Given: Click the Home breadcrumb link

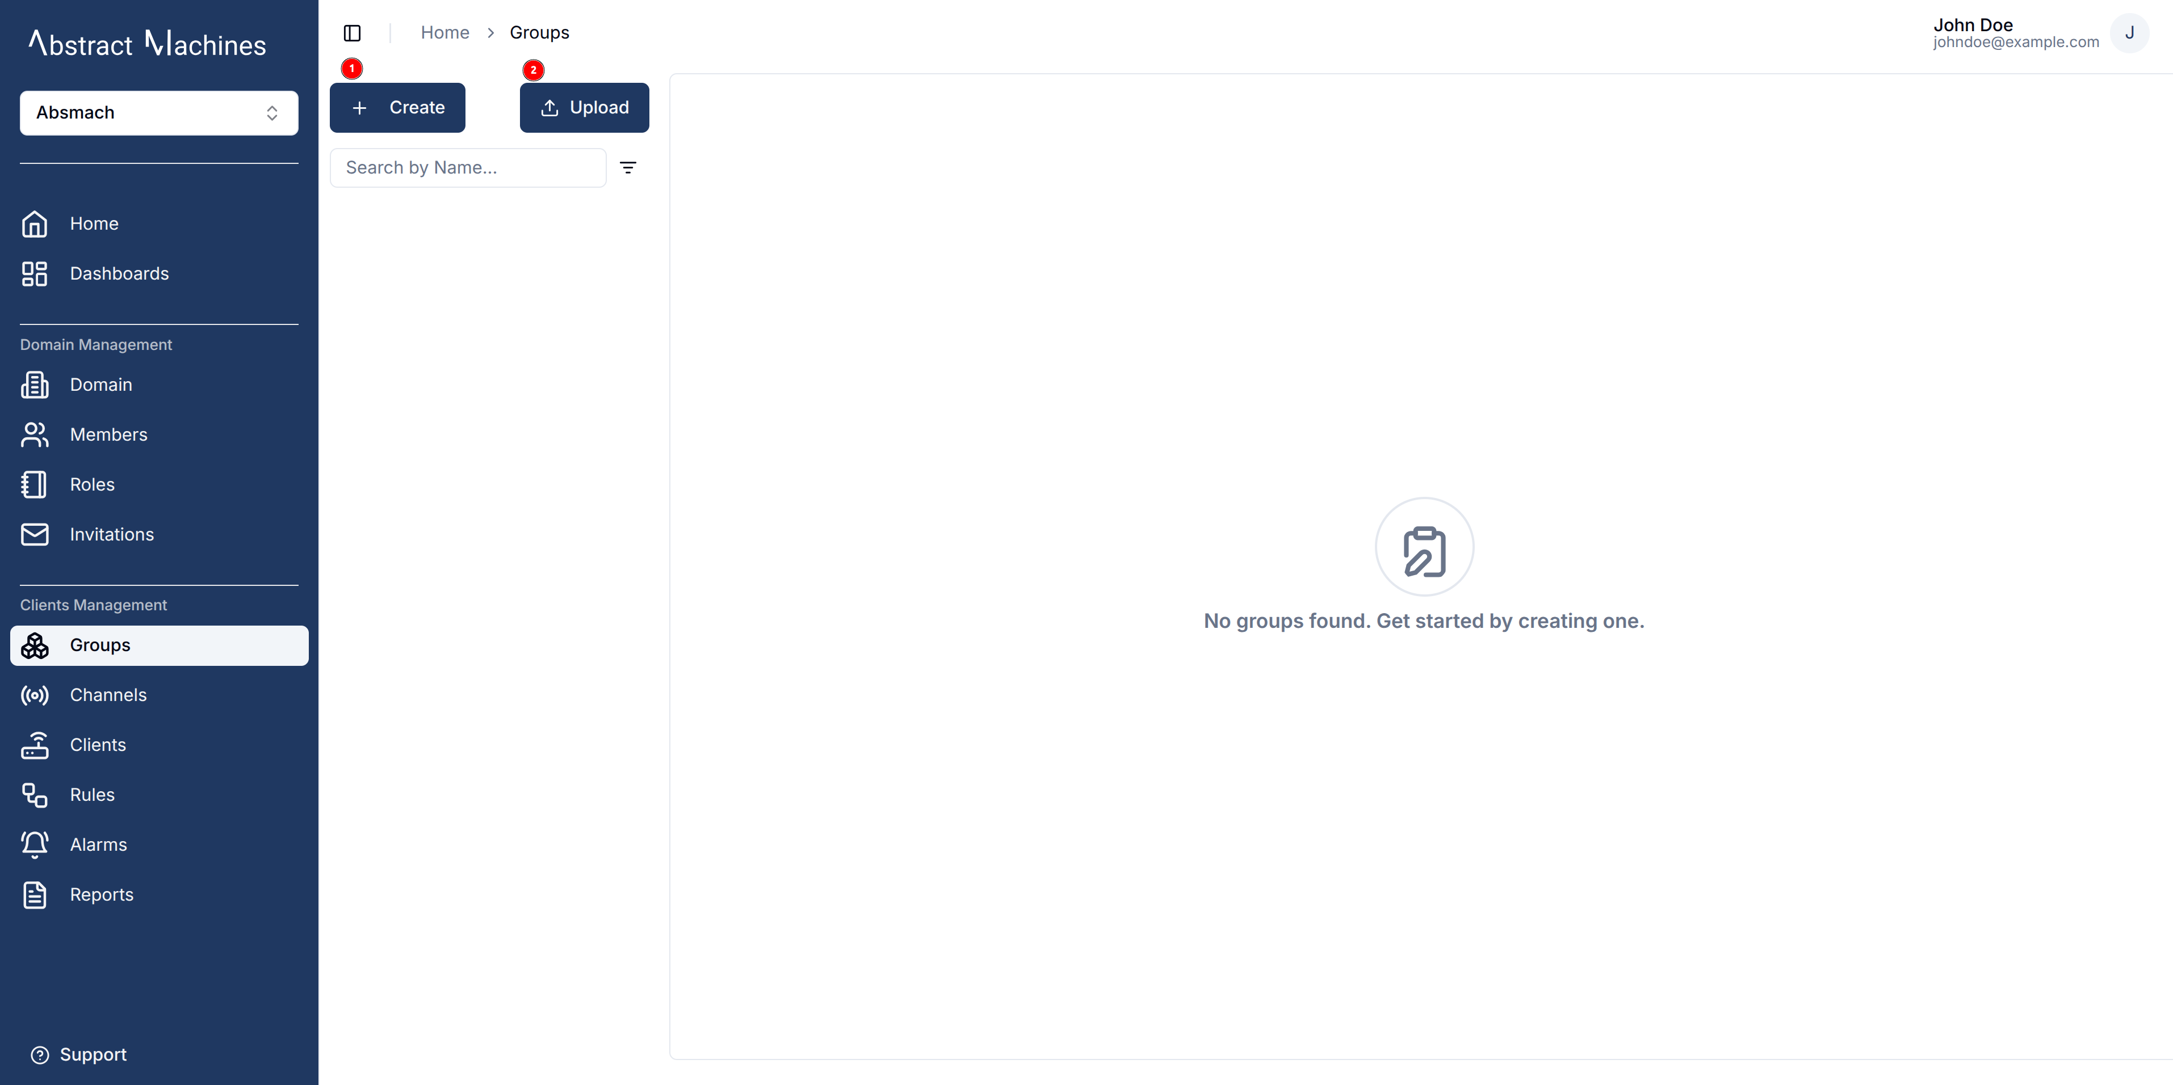Looking at the screenshot, I should [x=444, y=33].
